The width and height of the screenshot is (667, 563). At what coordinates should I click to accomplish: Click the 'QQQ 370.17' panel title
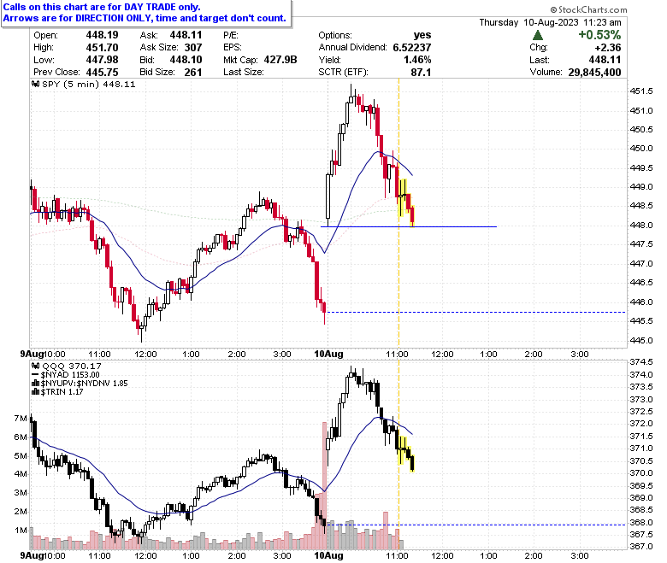72,366
